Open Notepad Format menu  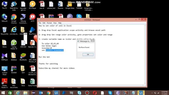[x=49, y=23]
